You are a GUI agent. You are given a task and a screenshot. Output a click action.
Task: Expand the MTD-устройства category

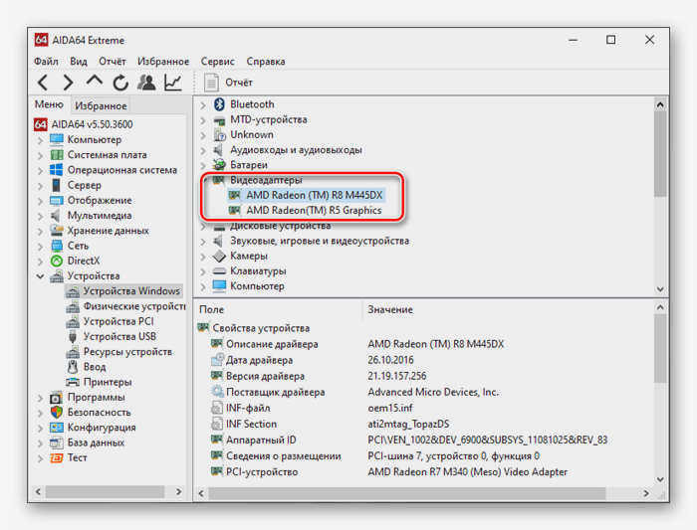203,120
